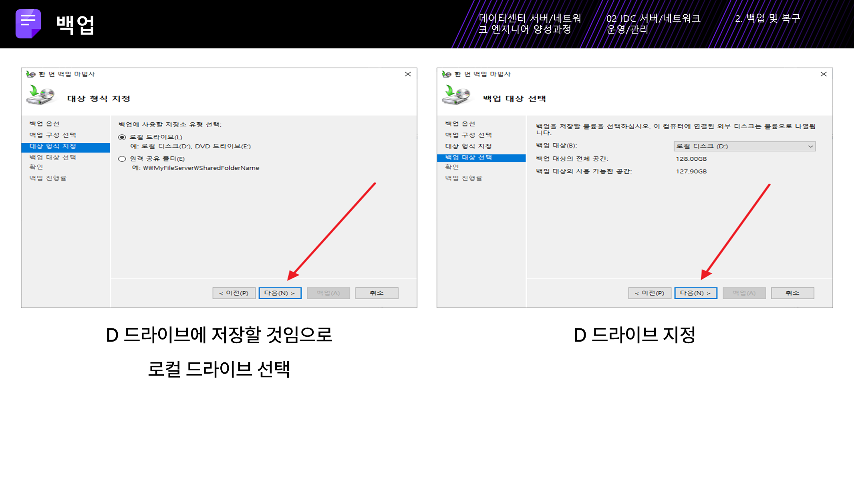Click the backup disc icon in left wizard
The width and height of the screenshot is (854, 480).
[40, 95]
